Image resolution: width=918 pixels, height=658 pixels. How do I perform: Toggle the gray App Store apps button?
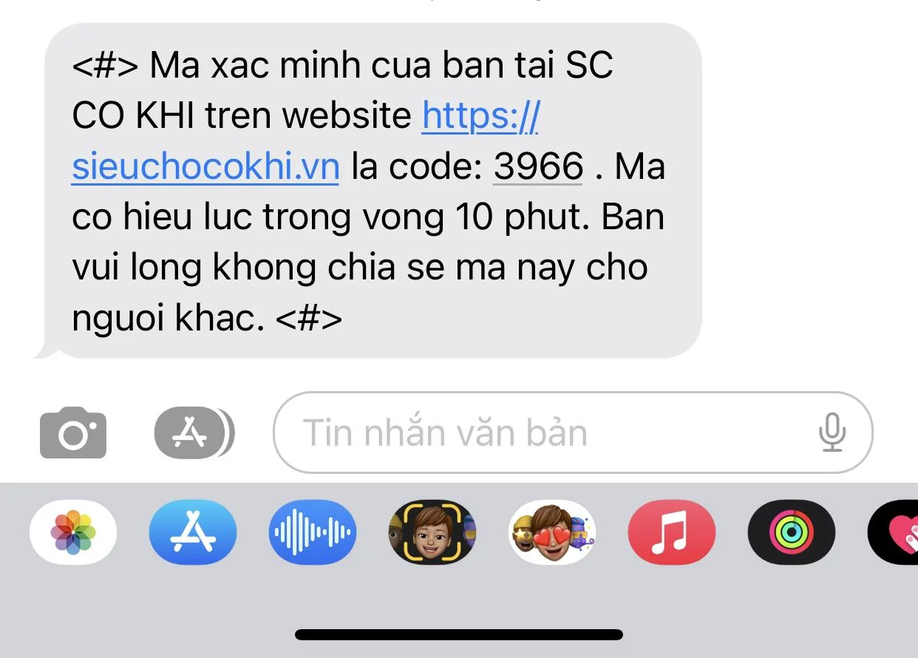194,433
